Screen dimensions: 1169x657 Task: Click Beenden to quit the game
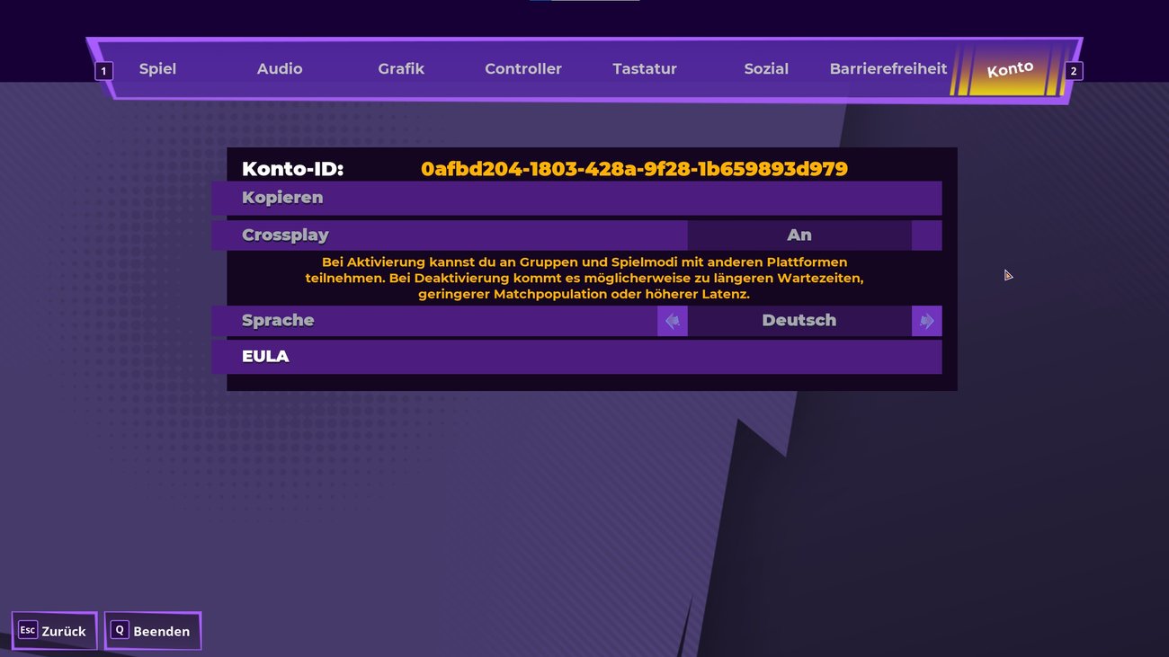click(x=153, y=631)
